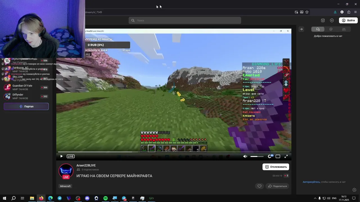Open Diffynder channel in sidebar
360x202 pixels.
tap(26, 96)
